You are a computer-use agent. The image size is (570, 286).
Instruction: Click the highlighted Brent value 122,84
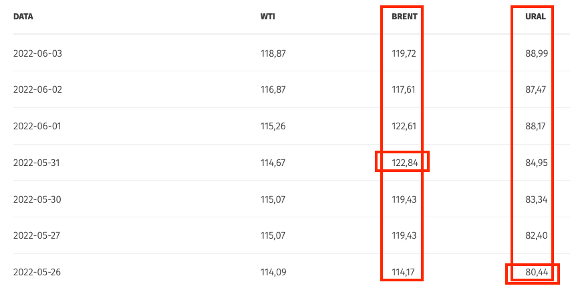[403, 163]
